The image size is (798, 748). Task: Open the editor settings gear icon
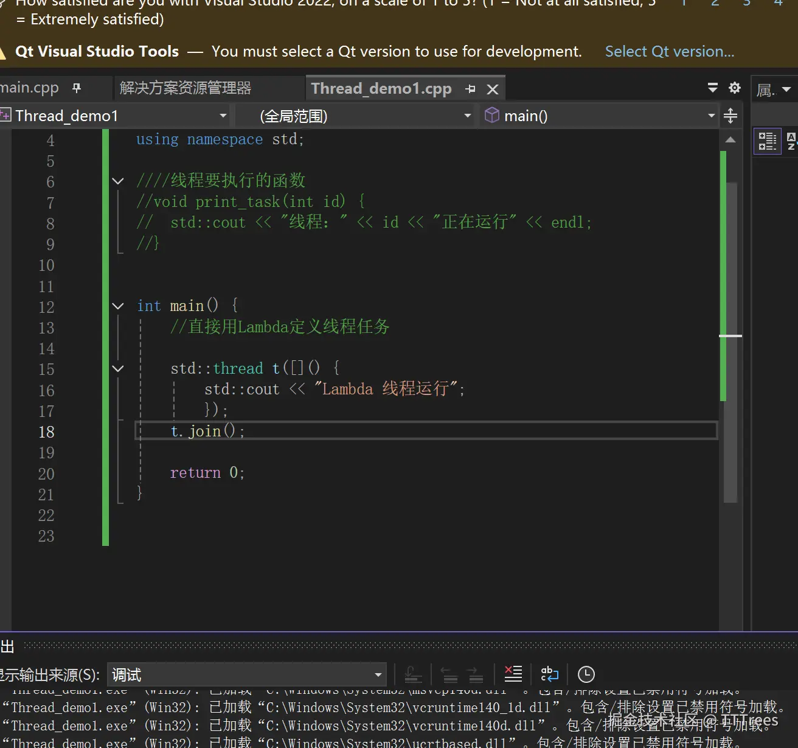[735, 88]
